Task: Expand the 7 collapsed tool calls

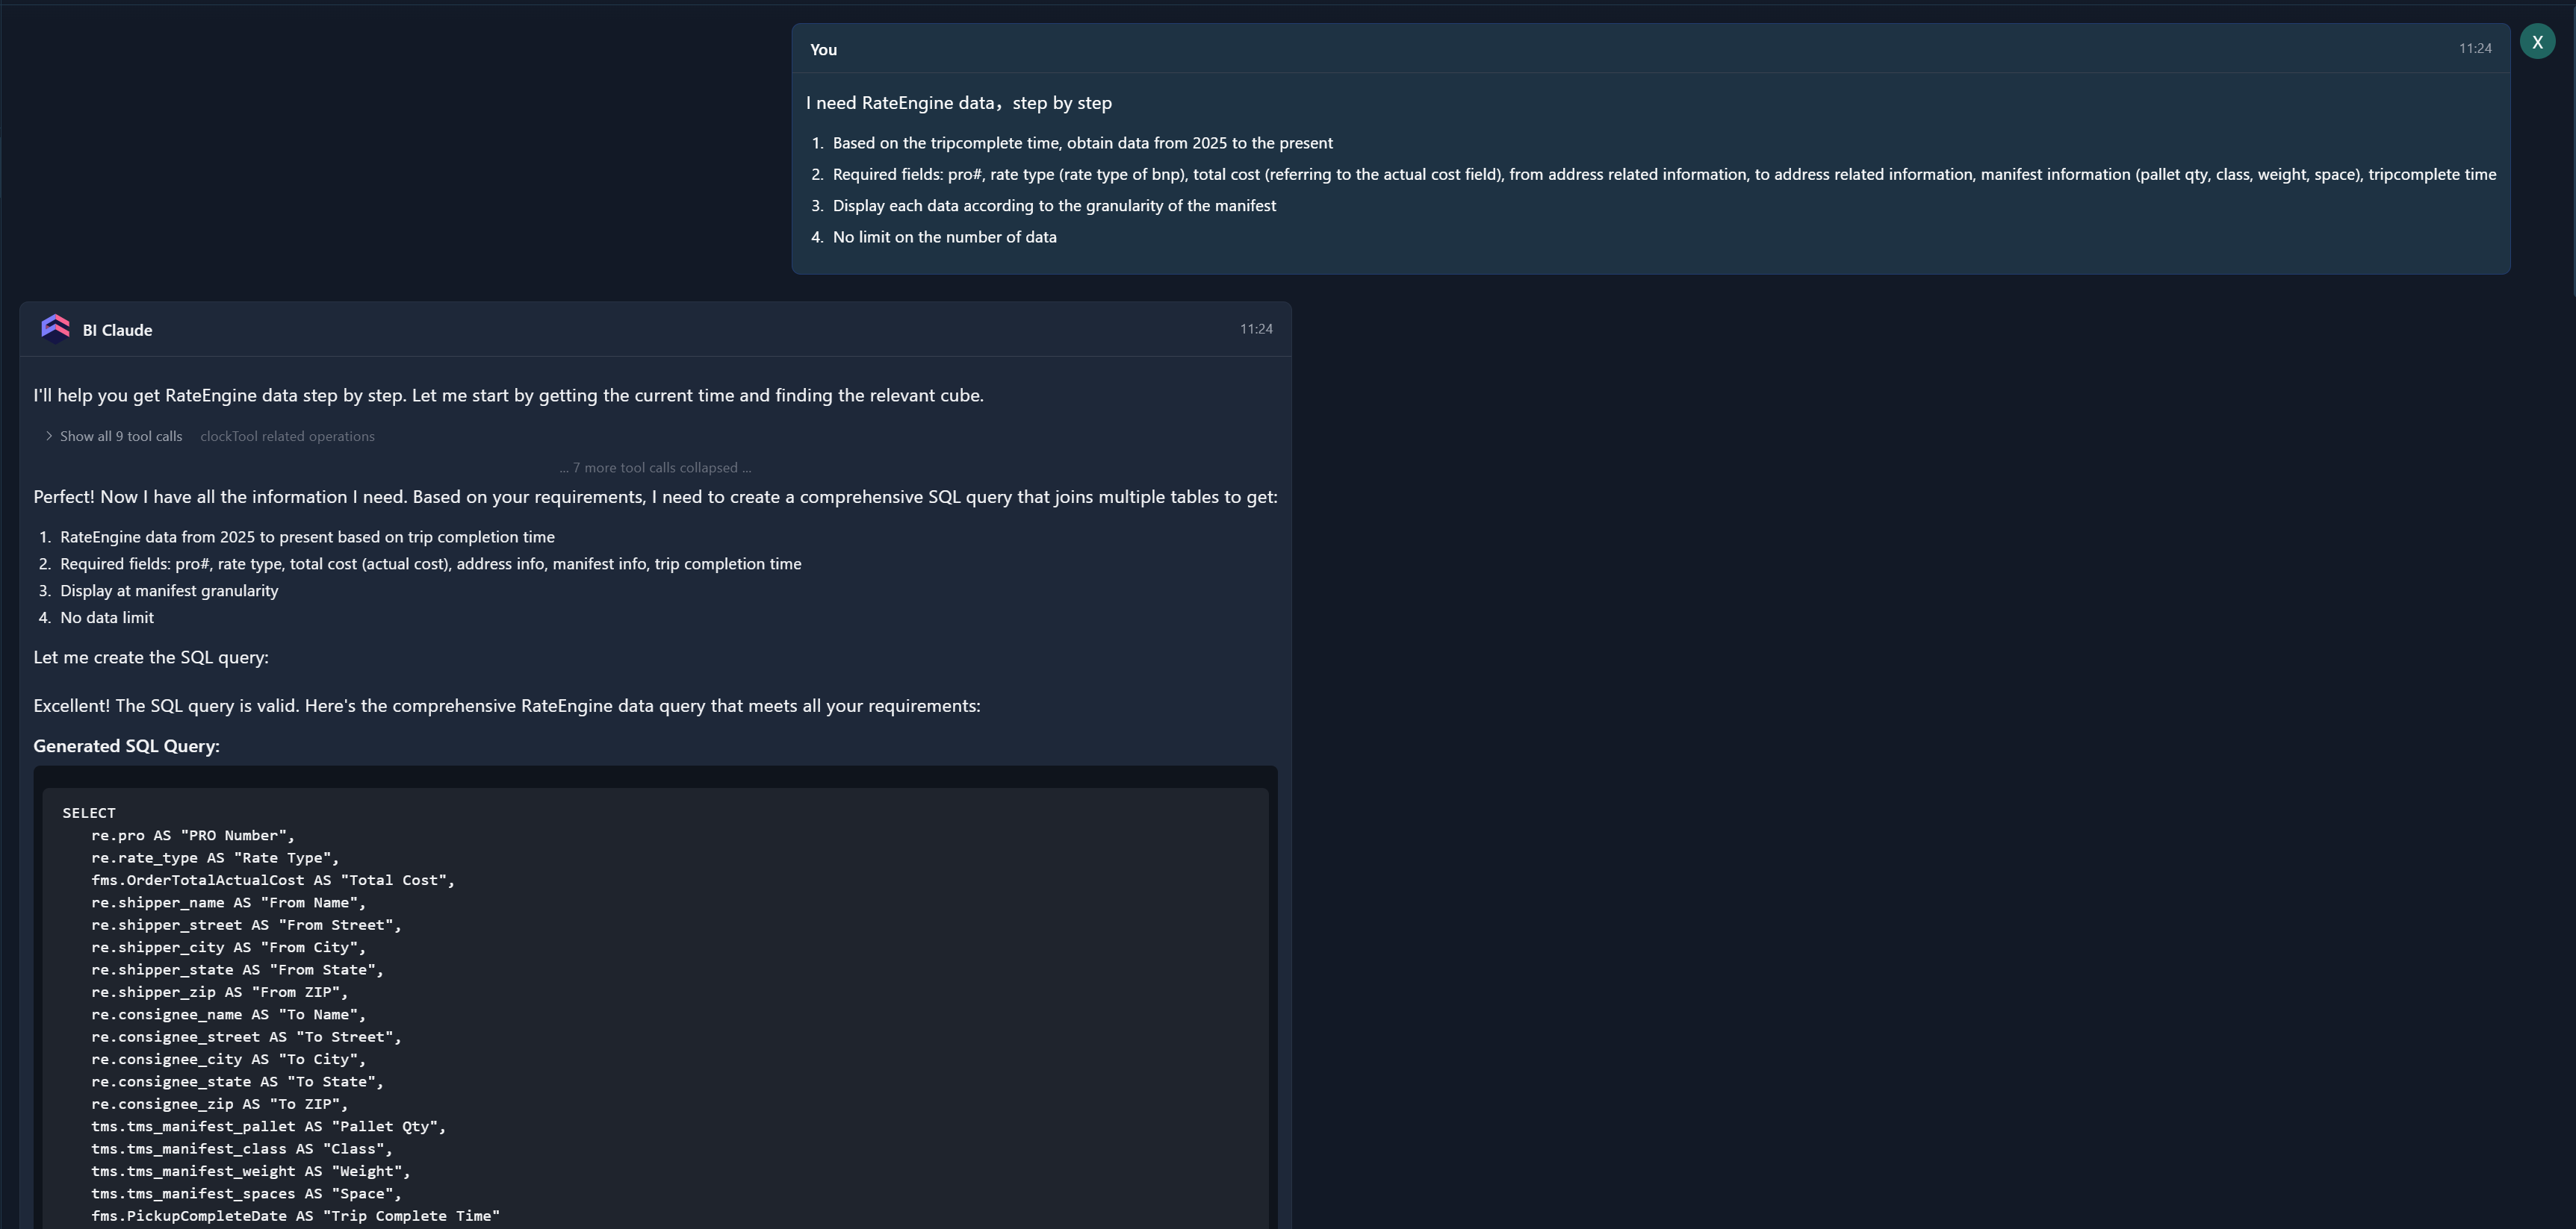Action: pos(655,468)
